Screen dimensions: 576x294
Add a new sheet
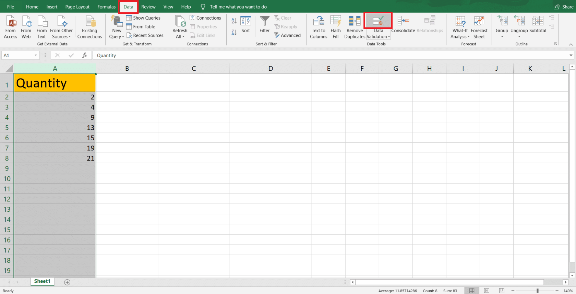point(67,282)
